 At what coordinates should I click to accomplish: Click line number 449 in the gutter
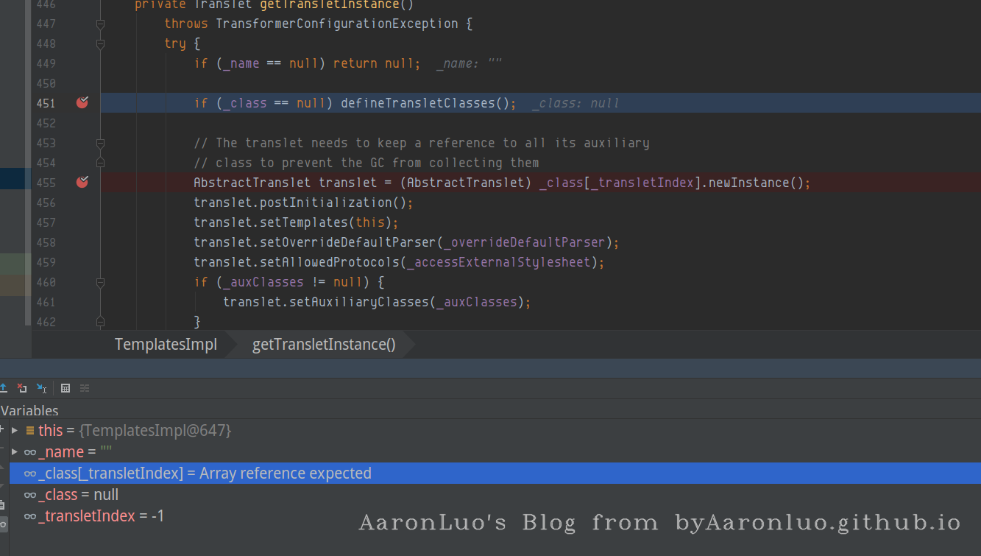click(46, 63)
